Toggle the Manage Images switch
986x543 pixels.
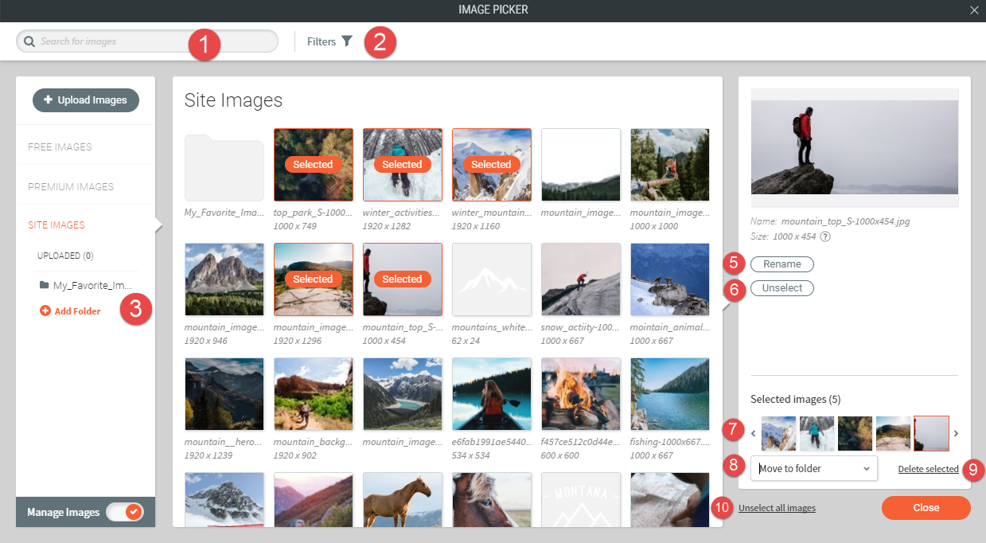[127, 512]
